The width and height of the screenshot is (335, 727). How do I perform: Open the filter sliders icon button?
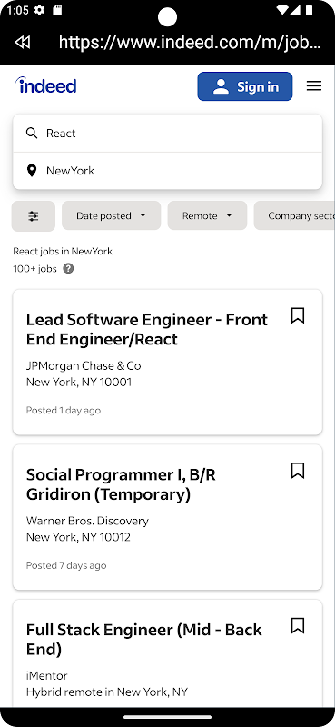coord(34,216)
